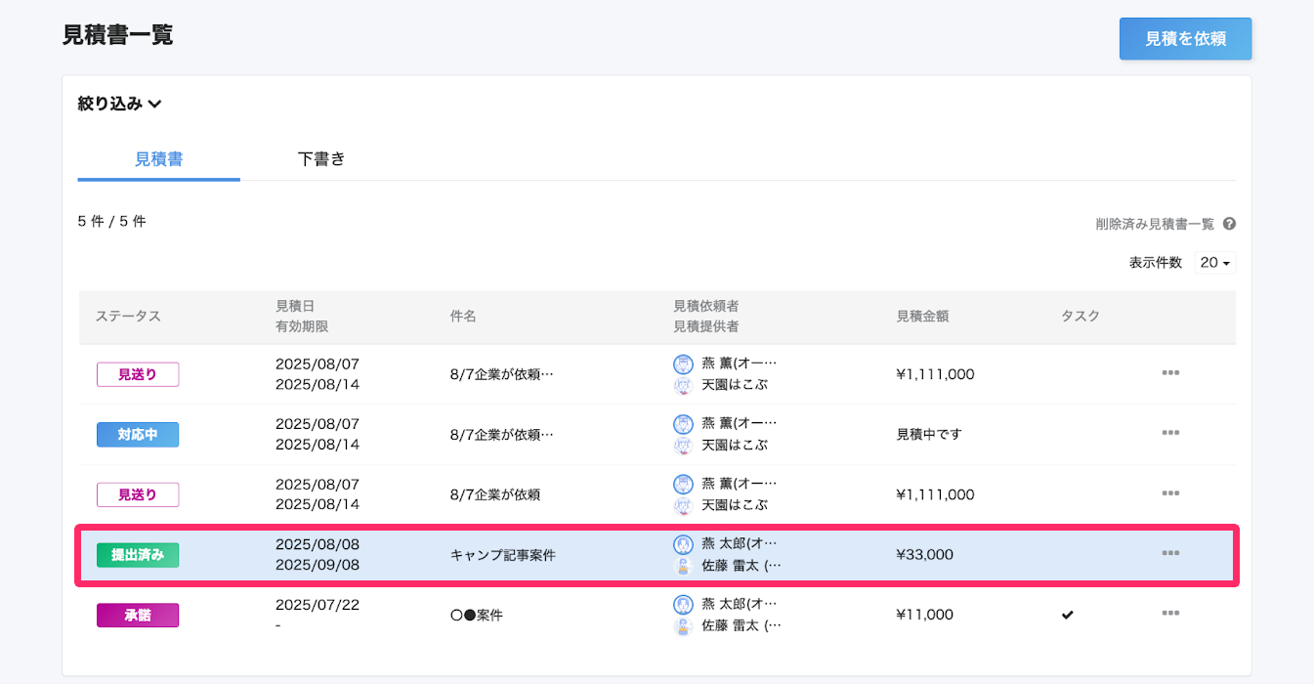Open the more menu for 〇●案件 row
1314x684 pixels.
[x=1170, y=614]
